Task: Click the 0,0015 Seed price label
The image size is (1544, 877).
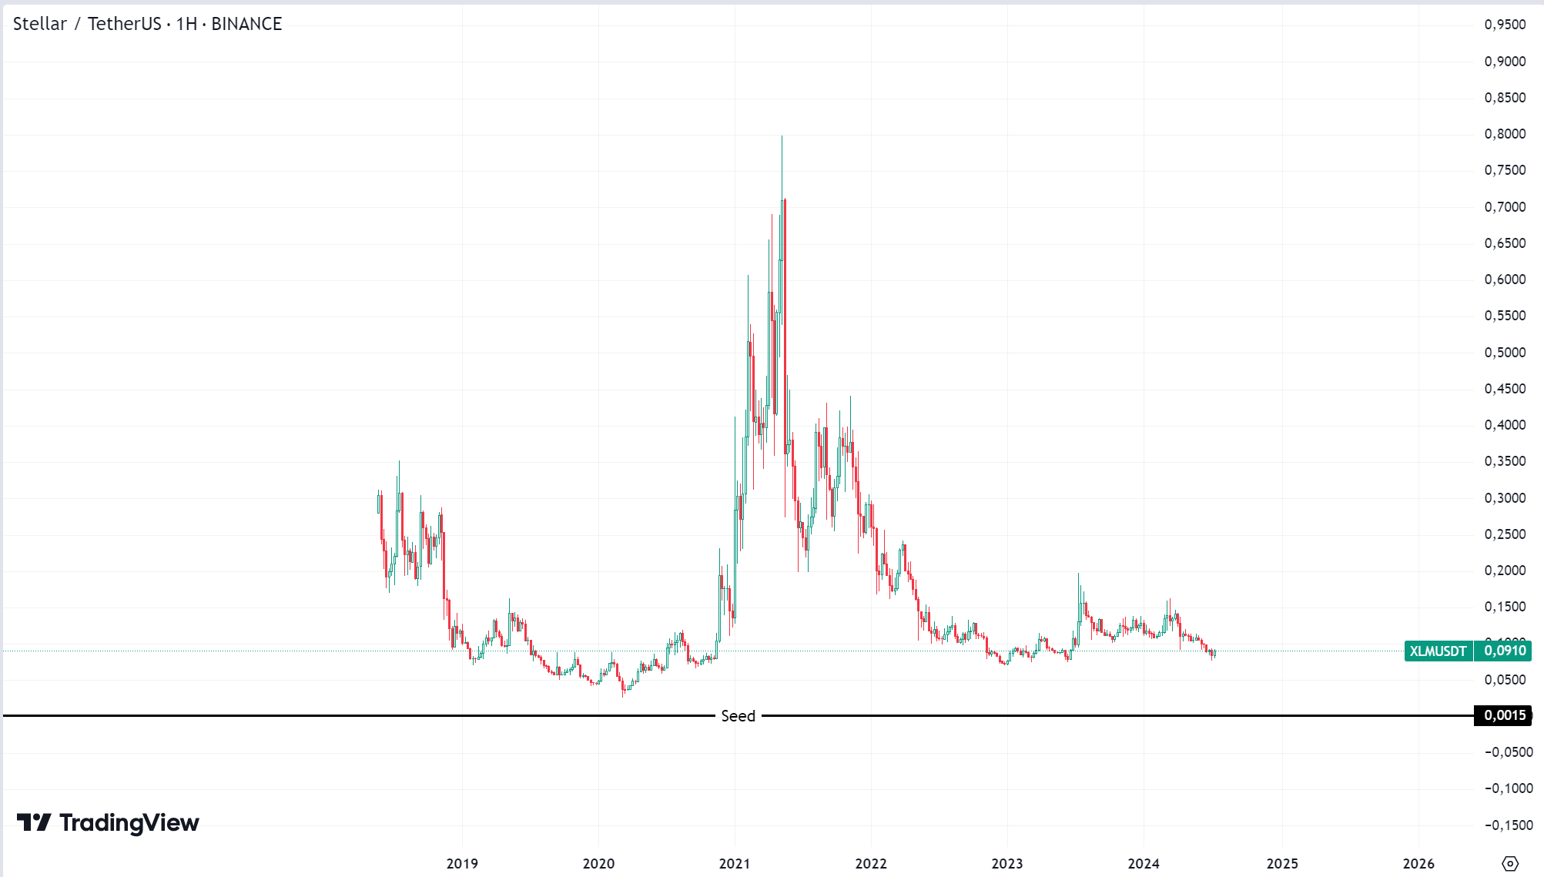Action: point(1505,715)
